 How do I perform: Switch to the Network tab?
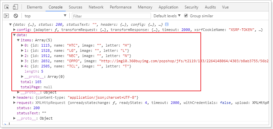pos(96,7)
